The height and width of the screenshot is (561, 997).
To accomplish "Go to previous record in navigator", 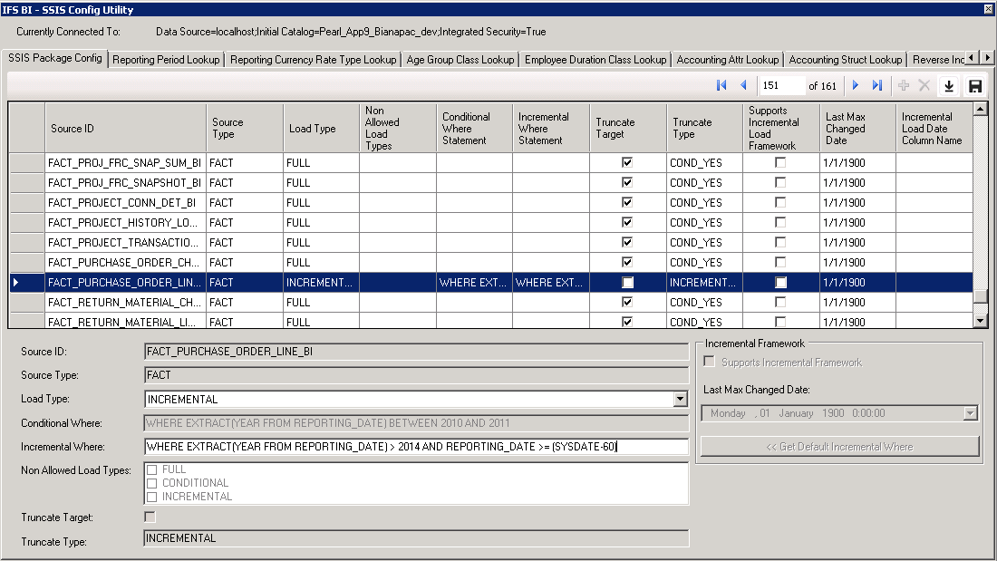I will 744,85.
